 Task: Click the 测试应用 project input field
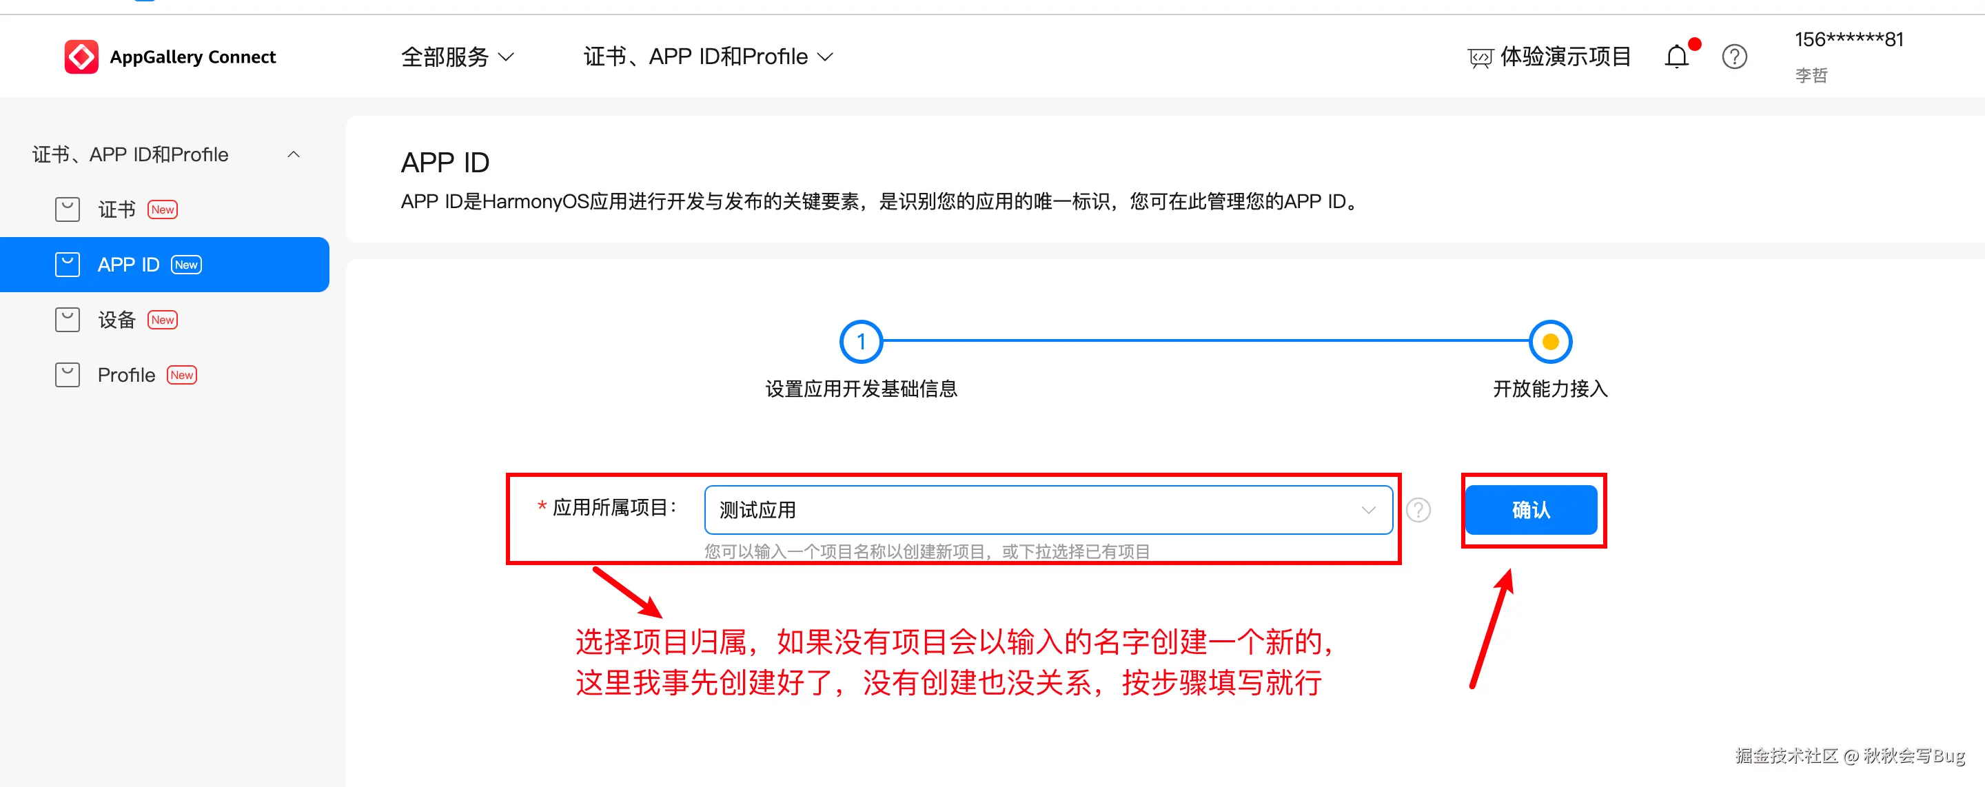coord(1025,510)
